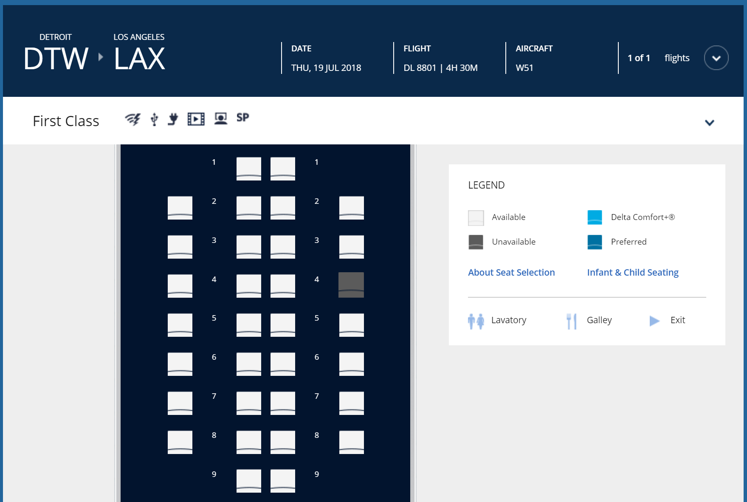747x502 pixels.
Task: Open the About Seat Selection link
Action: 511,273
